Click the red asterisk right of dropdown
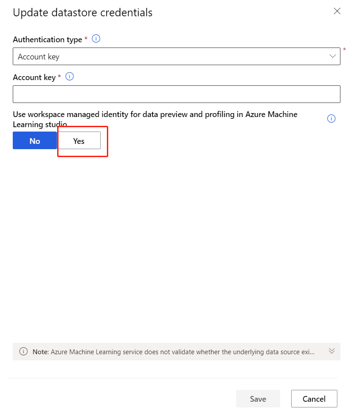Viewport: 351px width, 418px height. [x=344, y=49]
